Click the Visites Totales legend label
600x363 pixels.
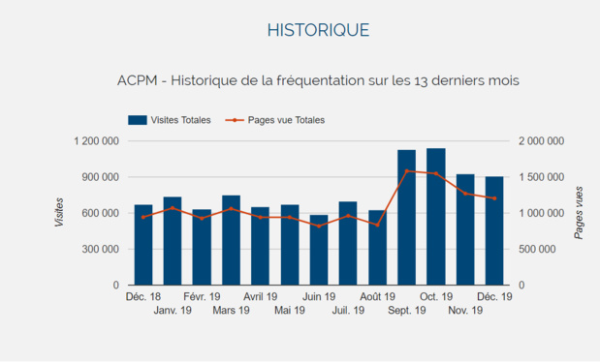point(180,120)
